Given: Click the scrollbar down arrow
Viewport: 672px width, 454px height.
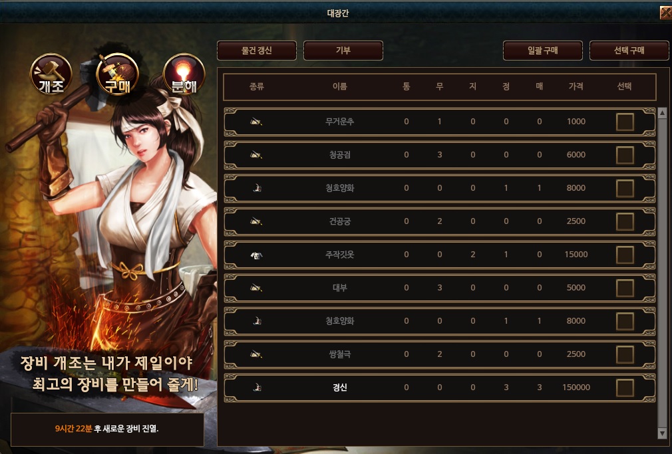Looking at the screenshot, I should [x=662, y=433].
